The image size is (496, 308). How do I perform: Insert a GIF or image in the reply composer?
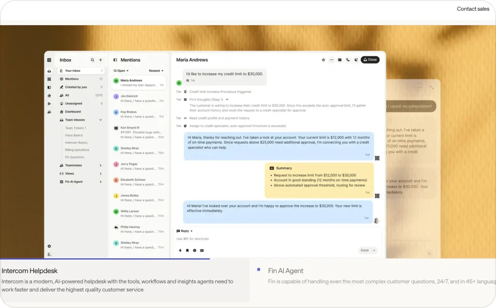[202, 250]
